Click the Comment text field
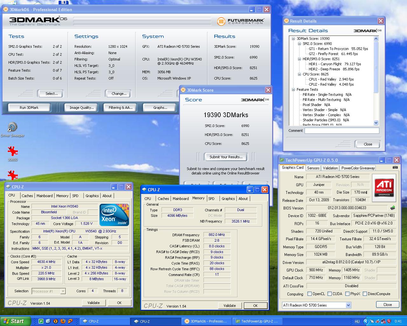The height and width of the screenshot is (326, 407). pos(341,131)
